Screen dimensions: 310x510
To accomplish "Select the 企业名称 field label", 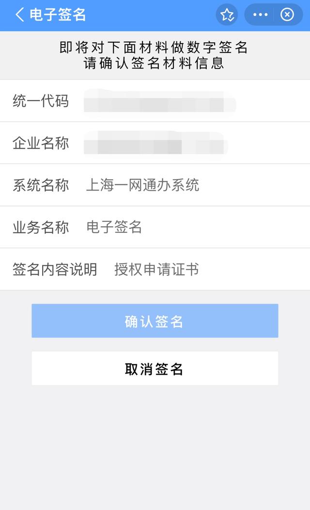I will click(41, 143).
